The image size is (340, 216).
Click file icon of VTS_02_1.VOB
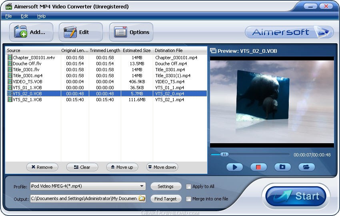[10, 100]
